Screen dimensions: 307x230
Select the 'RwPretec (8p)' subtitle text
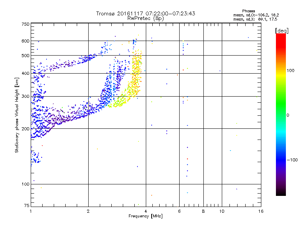145,18
